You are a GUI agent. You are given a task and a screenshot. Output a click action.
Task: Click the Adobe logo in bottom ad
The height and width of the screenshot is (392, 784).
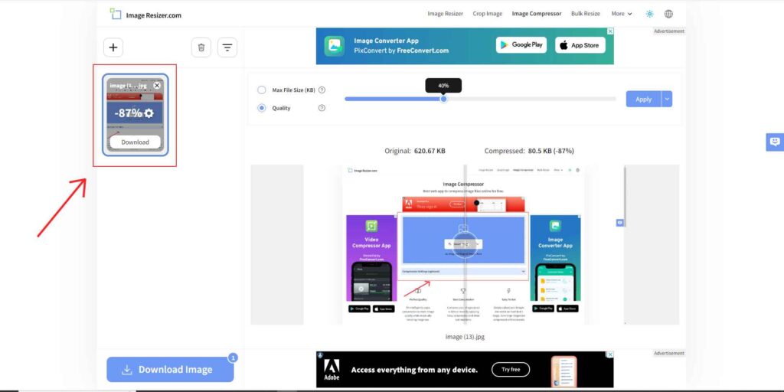(x=332, y=370)
